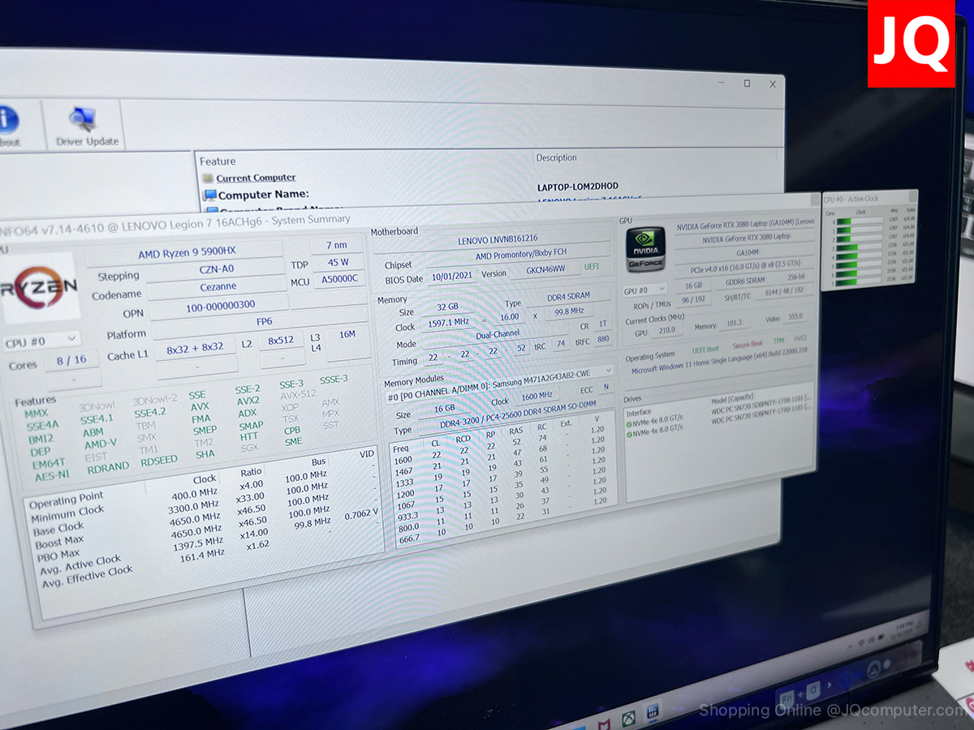
Task: Open the GPU #0 selector dropdown
Action: coord(644,289)
